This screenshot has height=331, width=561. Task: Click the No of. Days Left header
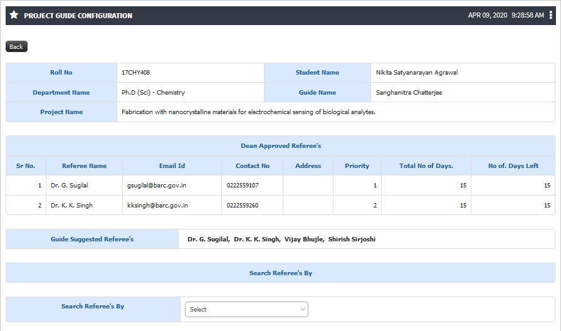tap(513, 165)
